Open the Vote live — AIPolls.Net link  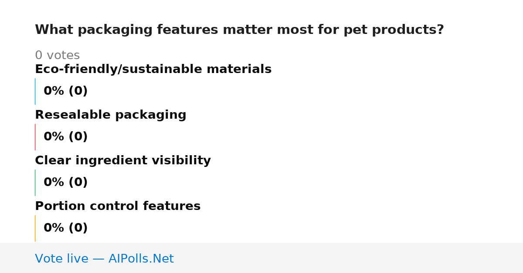pyautogui.click(x=104, y=259)
